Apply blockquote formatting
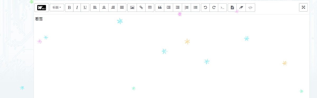This screenshot has height=98, width=317. (x=160, y=8)
